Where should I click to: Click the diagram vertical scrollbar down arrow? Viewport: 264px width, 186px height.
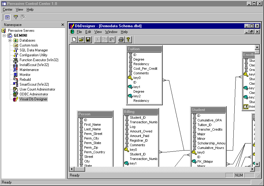tap(257, 164)
